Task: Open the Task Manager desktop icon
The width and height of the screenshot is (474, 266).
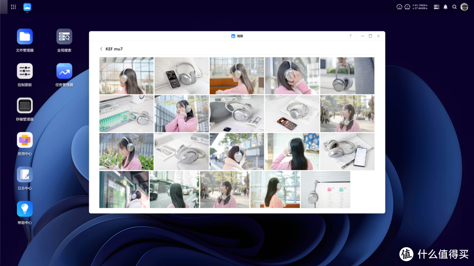Action: click(64, 71)
